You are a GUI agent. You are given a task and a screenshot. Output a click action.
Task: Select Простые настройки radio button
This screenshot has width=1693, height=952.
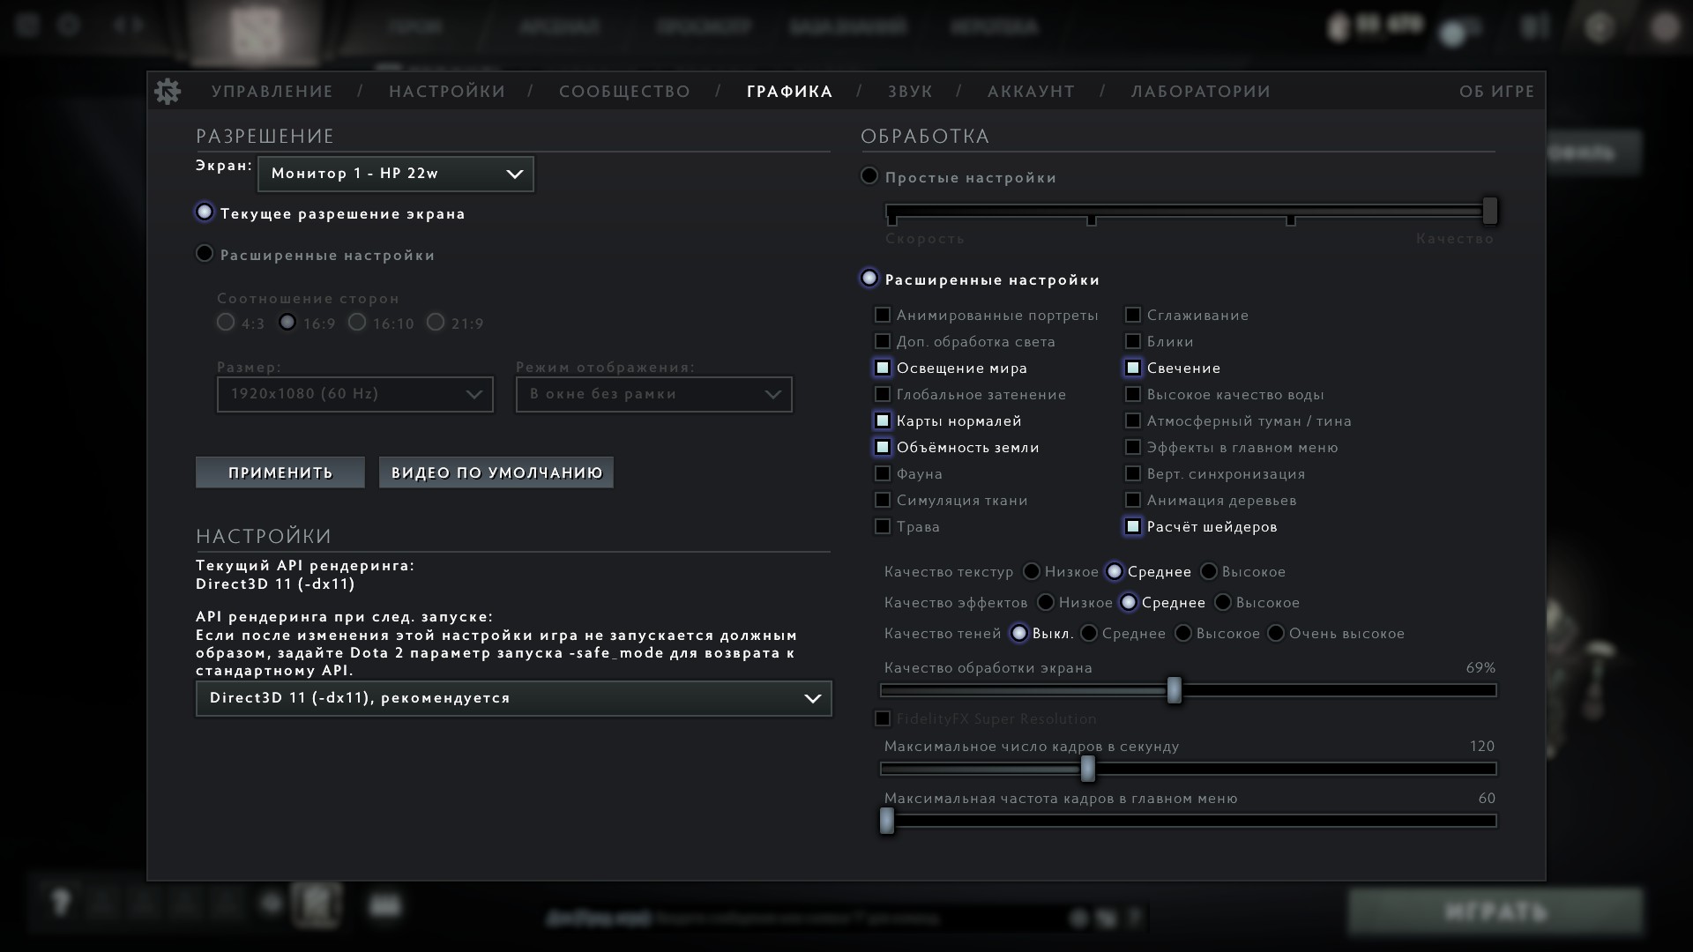(869, 176)
